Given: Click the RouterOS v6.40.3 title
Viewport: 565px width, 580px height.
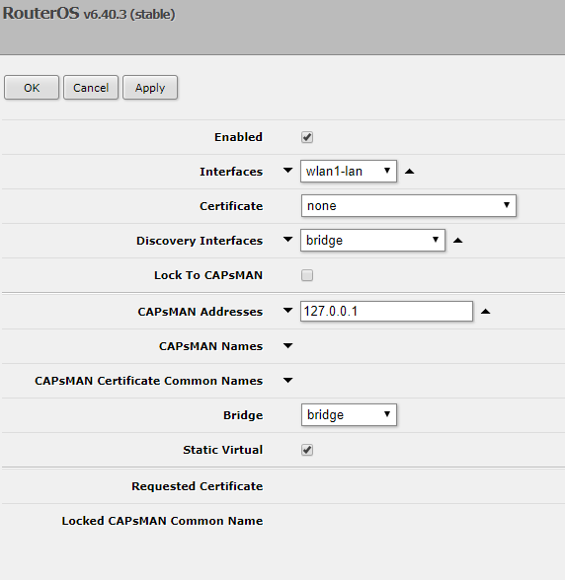Looking at the screenshot, I should pyautogui.click(x=89, y=14).
